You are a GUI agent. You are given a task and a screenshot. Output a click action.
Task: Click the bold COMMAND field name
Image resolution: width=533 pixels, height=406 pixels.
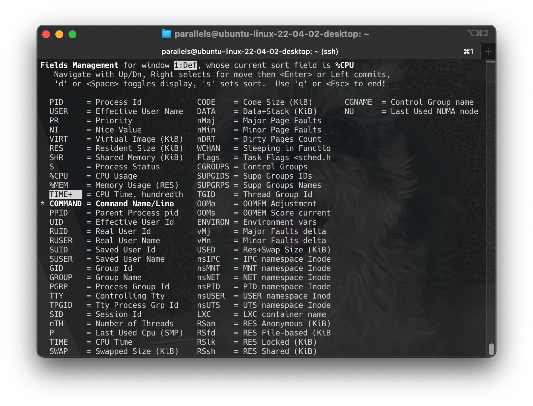[66, 204]
